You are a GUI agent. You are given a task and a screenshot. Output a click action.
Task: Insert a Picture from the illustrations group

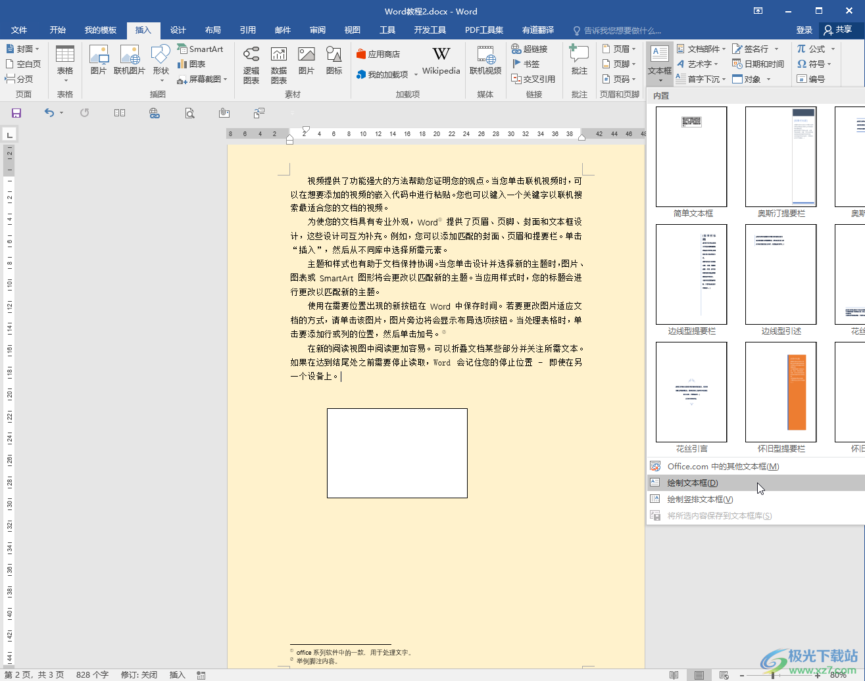[x=99, y=60]
